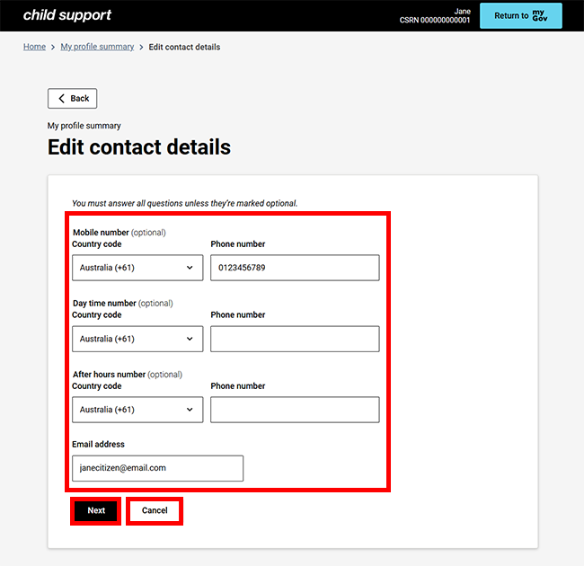Select the Email address input field
The image size is (584, 566).
pyautogui.click(x=157, y=468)
